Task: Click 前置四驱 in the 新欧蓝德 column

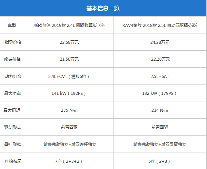Action: pyautogui.click(x=69, y=127)
